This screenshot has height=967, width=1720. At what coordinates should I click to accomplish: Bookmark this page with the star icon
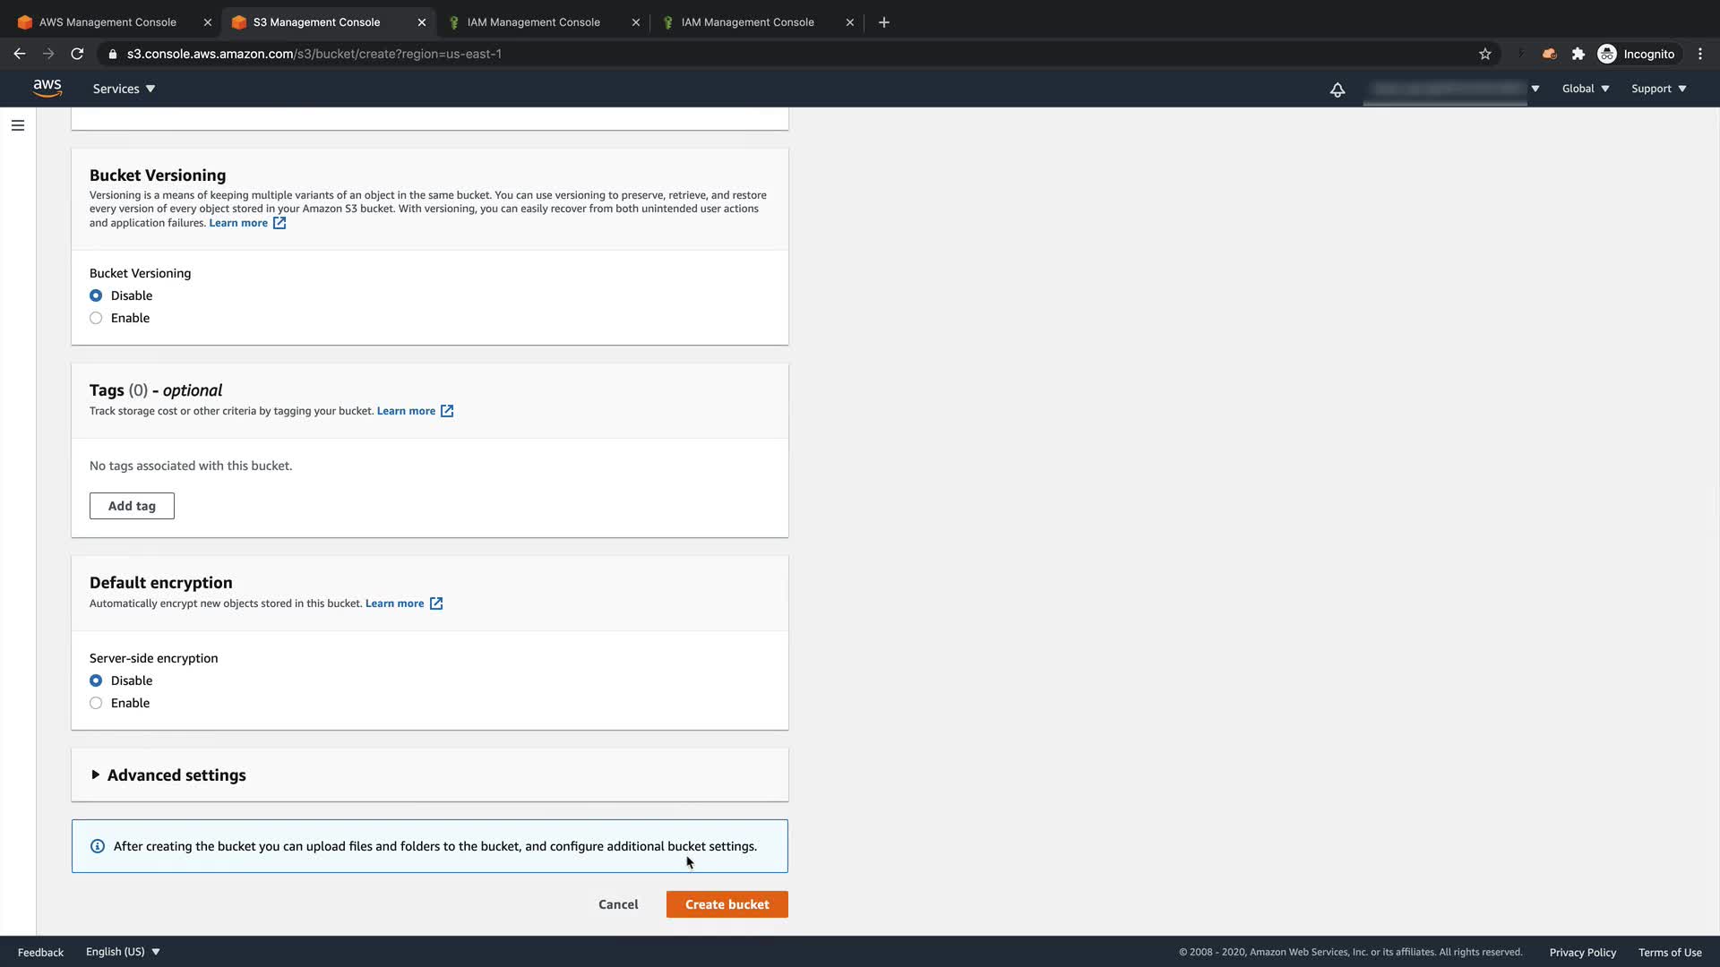pos(1484,54)
